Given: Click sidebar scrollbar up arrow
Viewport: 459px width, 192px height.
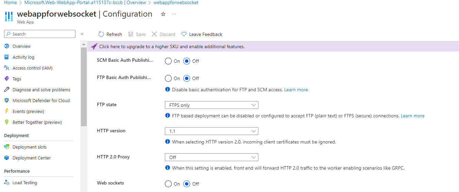Looking at the screenshot, I should pos(84,44).
